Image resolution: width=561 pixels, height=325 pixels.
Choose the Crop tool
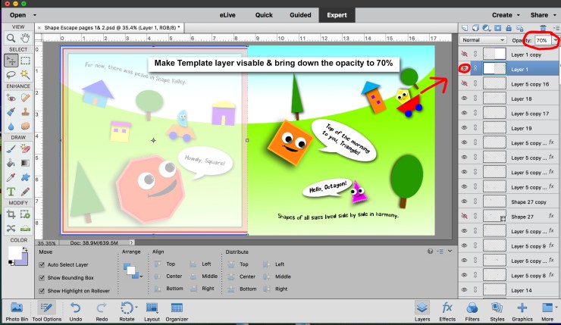(11, 215)
